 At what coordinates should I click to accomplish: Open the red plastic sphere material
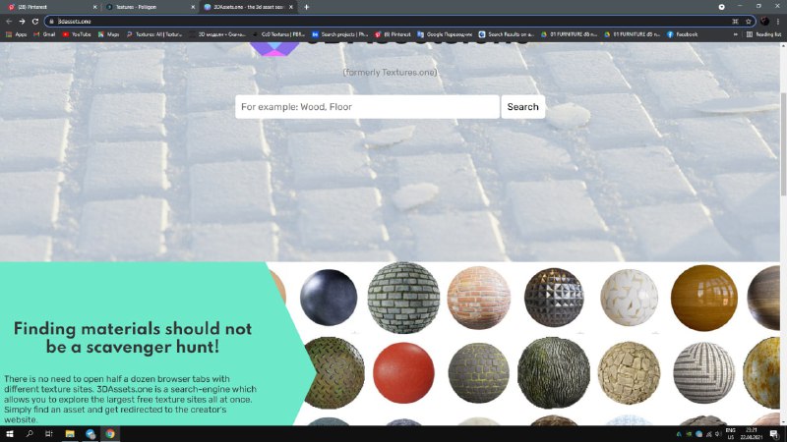[x=403, y=373]
